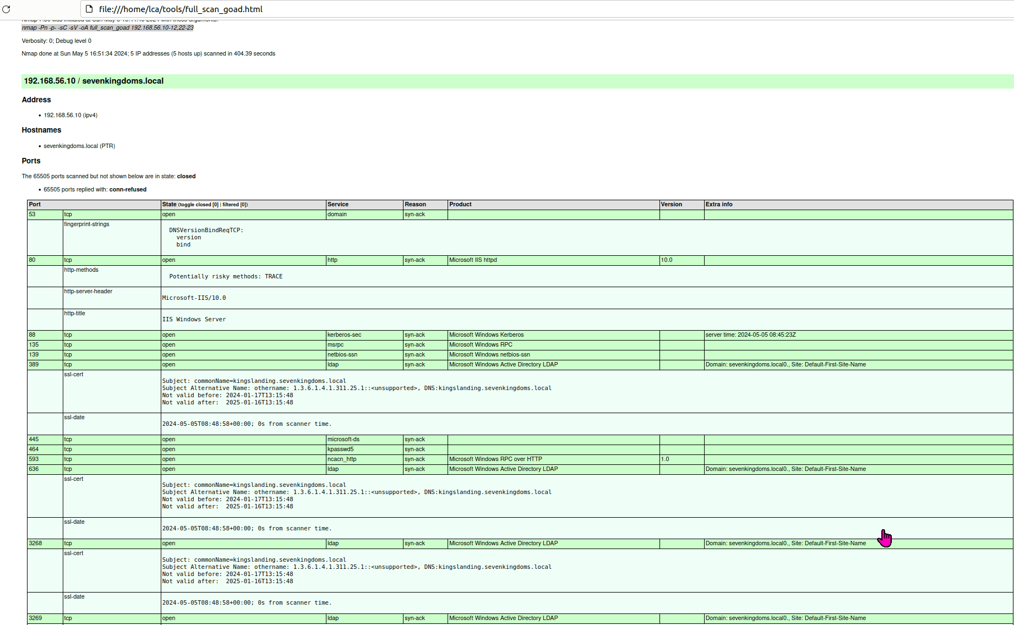Click the 192.168.56.10 / sevenkingdoms.local host heading

94,81
